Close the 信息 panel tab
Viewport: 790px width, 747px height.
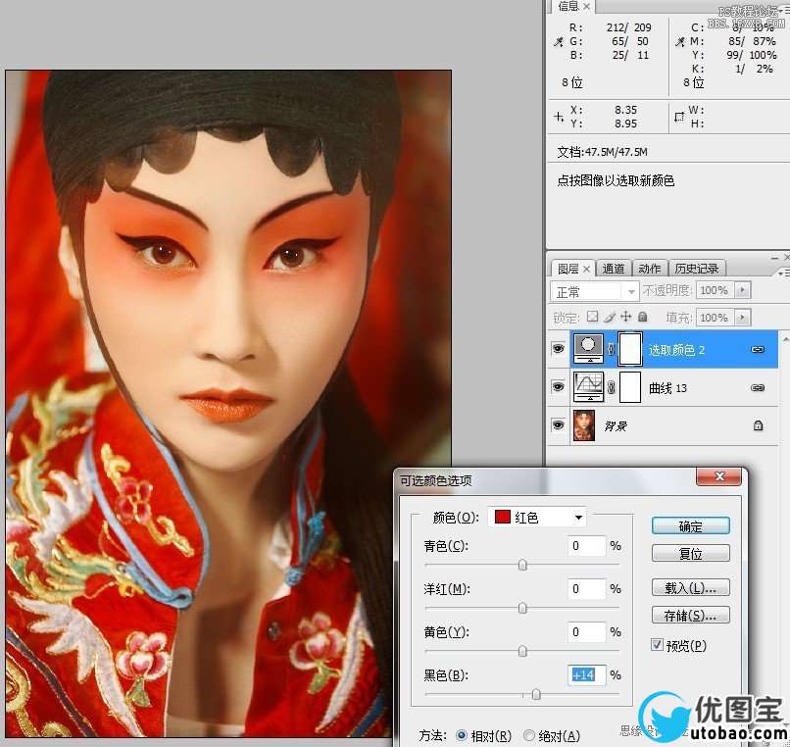coord(586,7)
